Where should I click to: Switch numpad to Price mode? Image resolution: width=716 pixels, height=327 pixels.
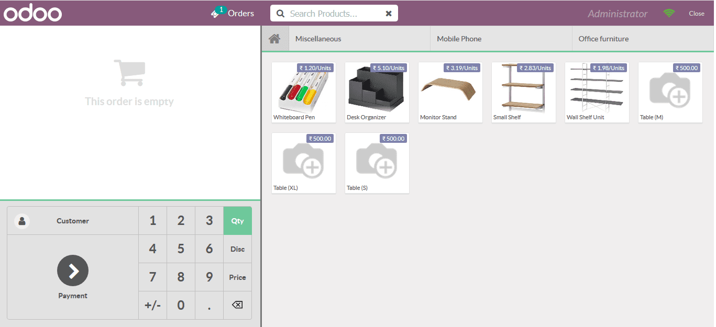point(237,277)
